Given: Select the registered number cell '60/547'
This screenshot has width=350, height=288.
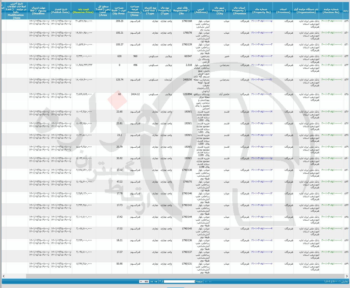Looking at the screenshot, I should pyautogui.click(x=188, y=56).
